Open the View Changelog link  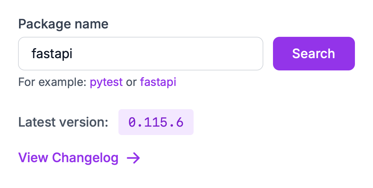point(68,158)
